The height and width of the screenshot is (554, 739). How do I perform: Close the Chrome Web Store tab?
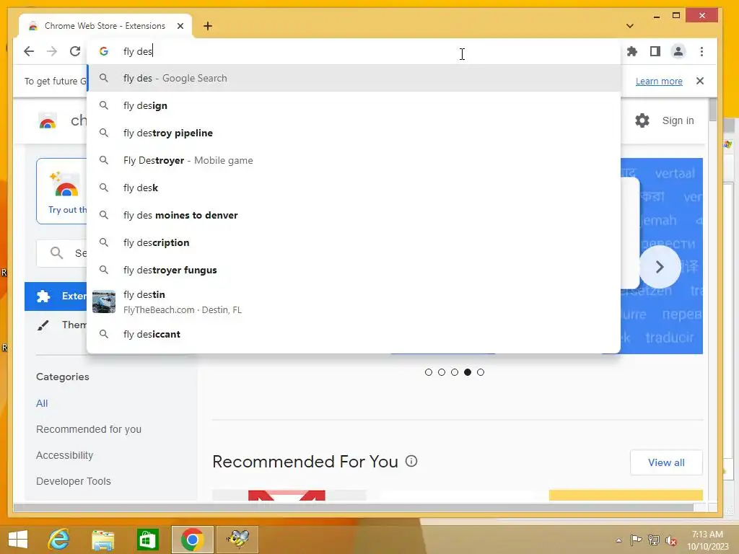pos(180,26)
